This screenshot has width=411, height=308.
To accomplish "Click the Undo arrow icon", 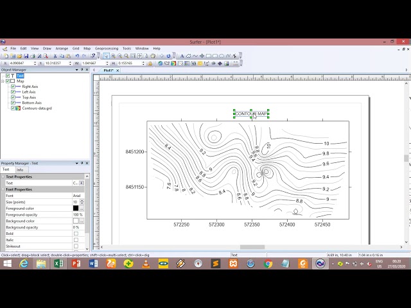I will (77, 56).
